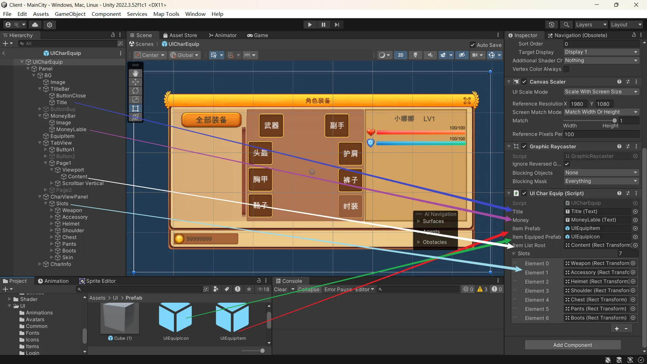This screenshot has width=647, height=364.
Task: Click the Step forward button
Action: [x=337, y=25]
